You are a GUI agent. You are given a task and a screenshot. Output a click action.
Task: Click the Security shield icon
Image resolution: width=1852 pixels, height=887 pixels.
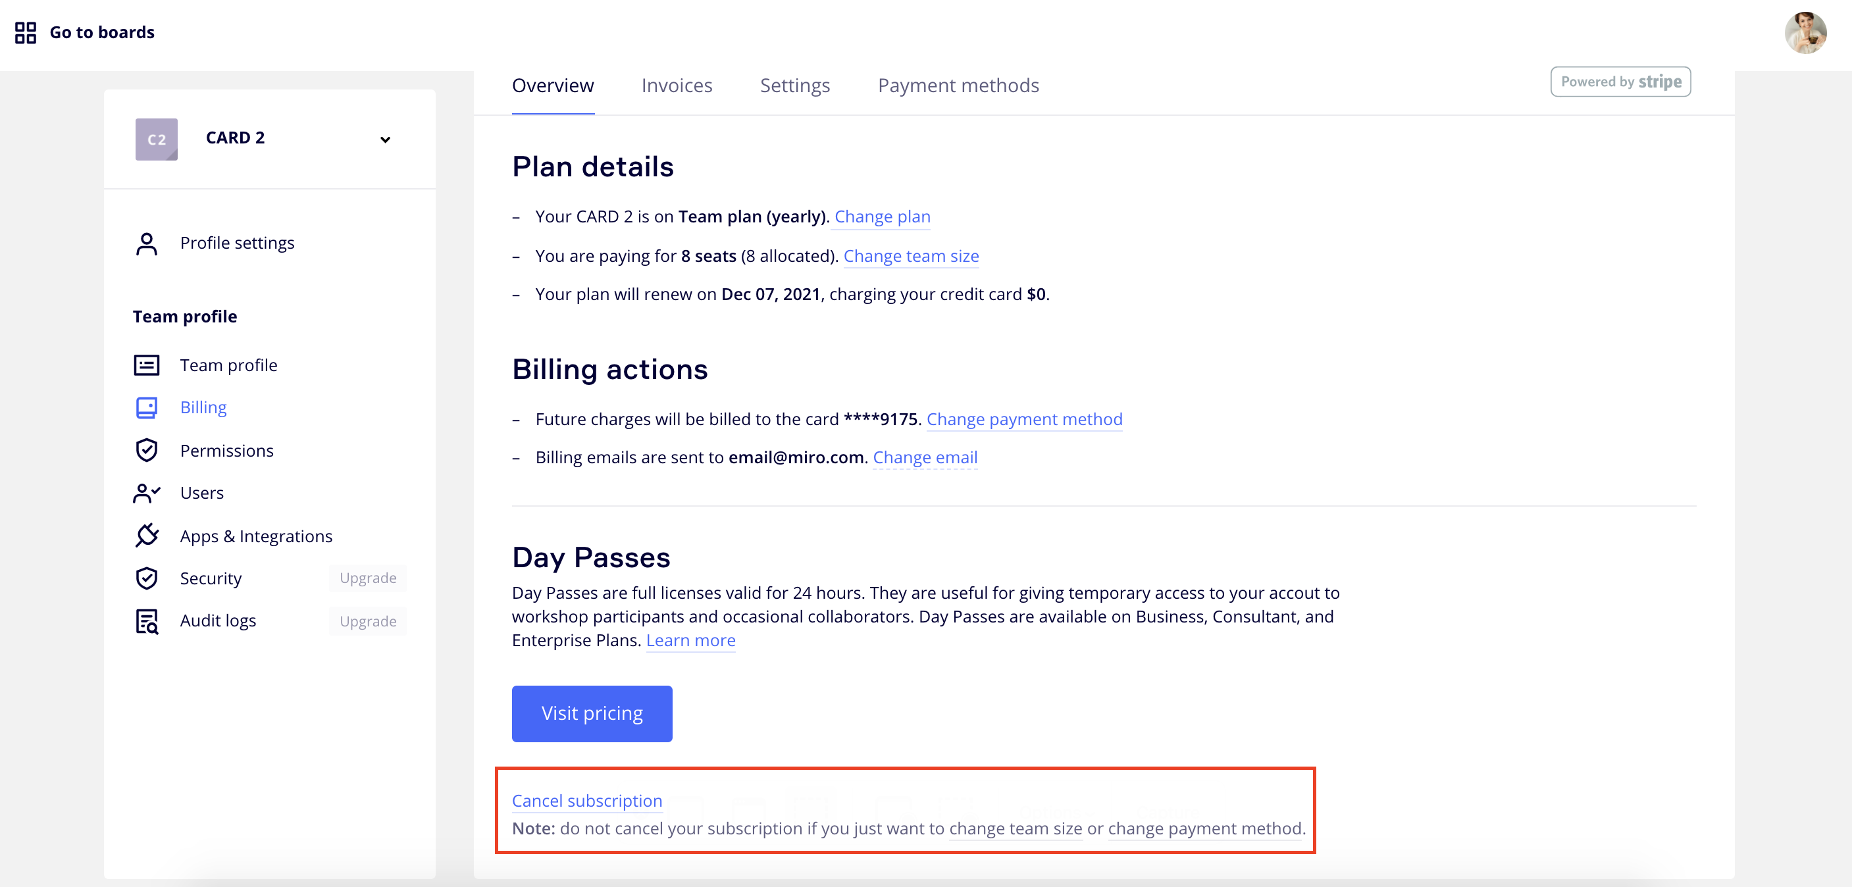point(147,578)
